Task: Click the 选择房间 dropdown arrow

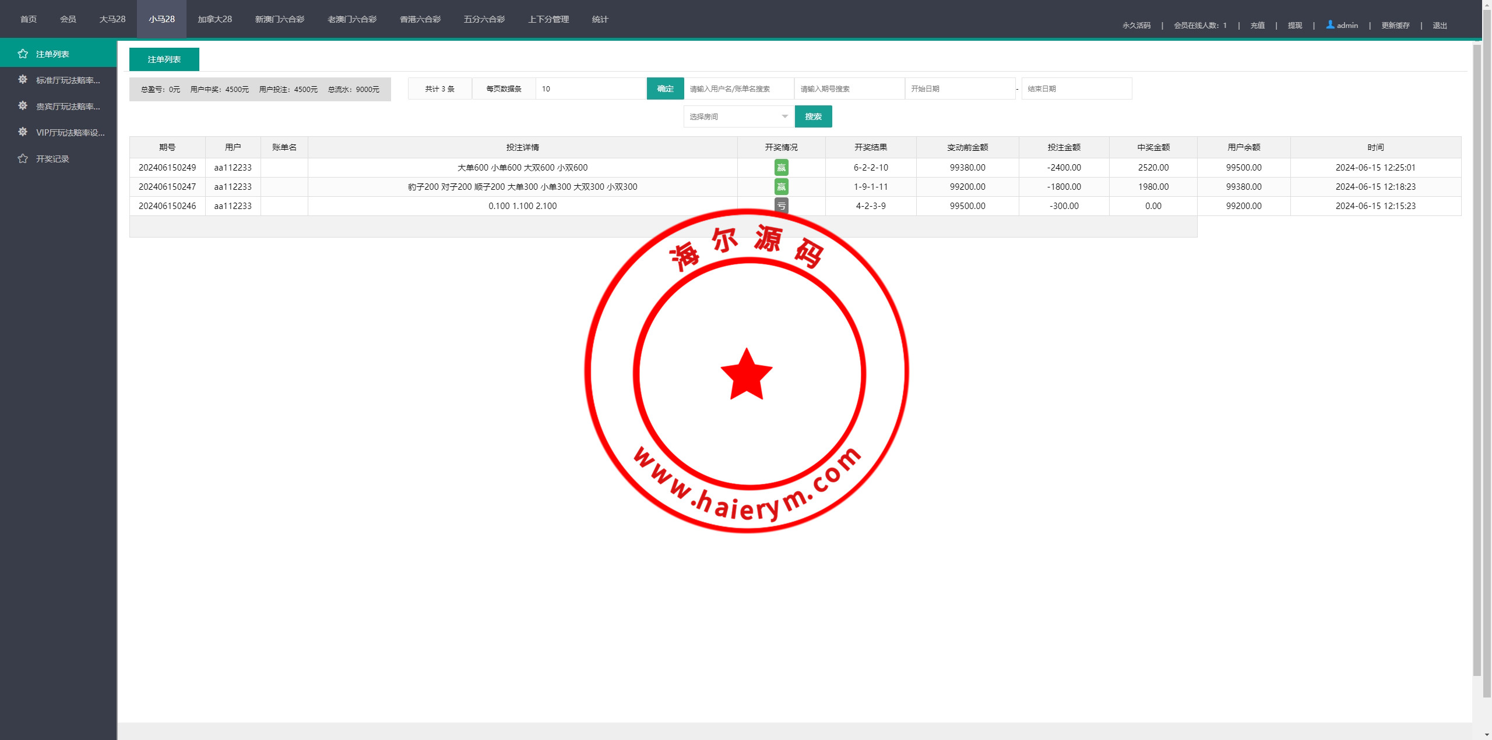Action: pyautogui.click(x=784, y=116)
